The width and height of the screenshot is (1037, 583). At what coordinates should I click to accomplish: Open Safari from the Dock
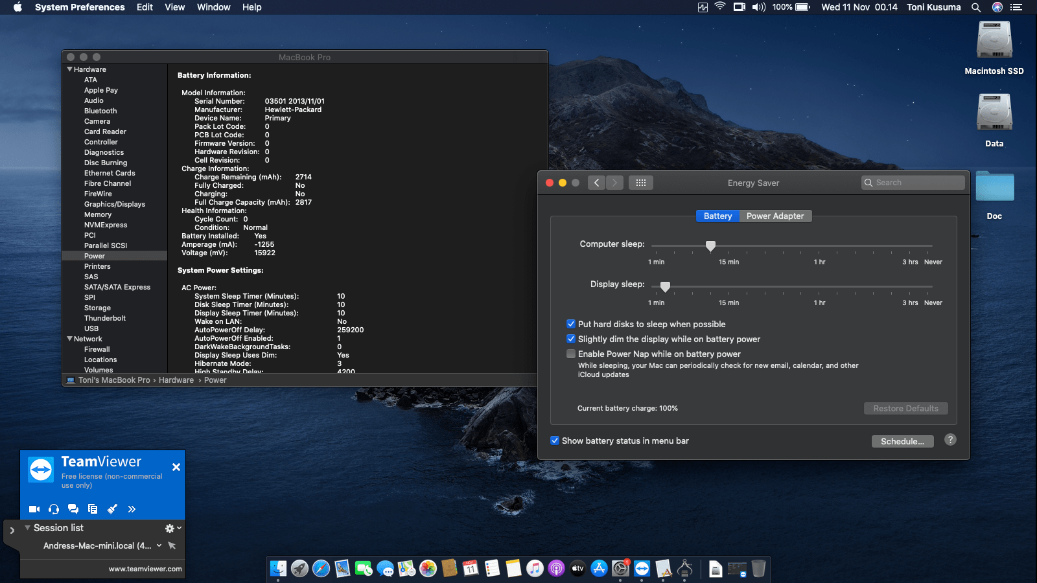click(321, 569)
